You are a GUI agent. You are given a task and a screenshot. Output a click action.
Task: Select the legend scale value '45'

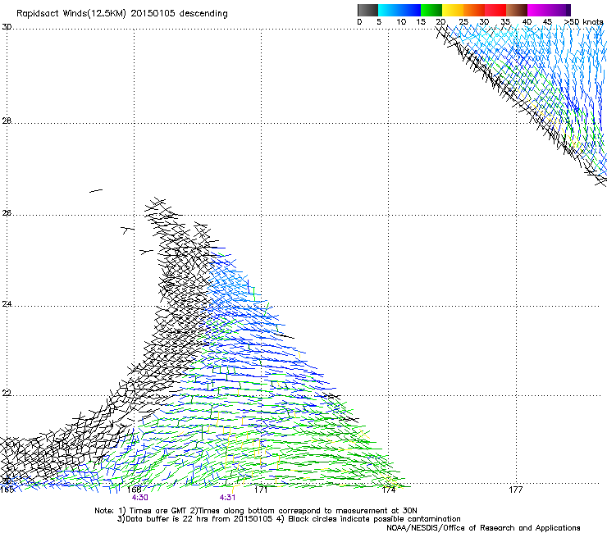coord(547,22)
